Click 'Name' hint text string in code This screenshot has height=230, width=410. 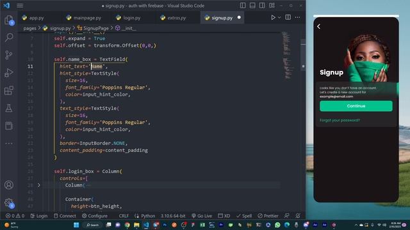(97, 66)
